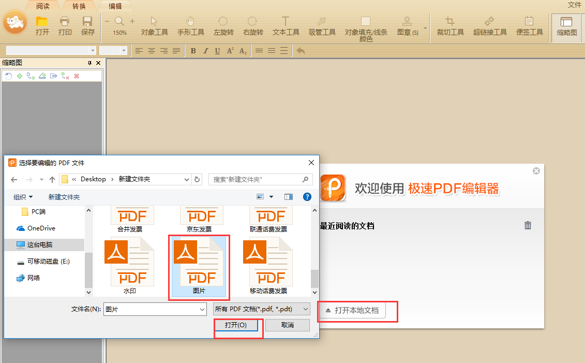
Task: Click Object Fill/Line Color swatch
Action: click(x=366, y=22)
